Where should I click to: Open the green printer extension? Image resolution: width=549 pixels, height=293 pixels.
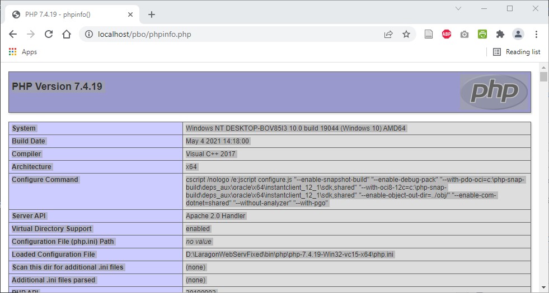point(482,34)
